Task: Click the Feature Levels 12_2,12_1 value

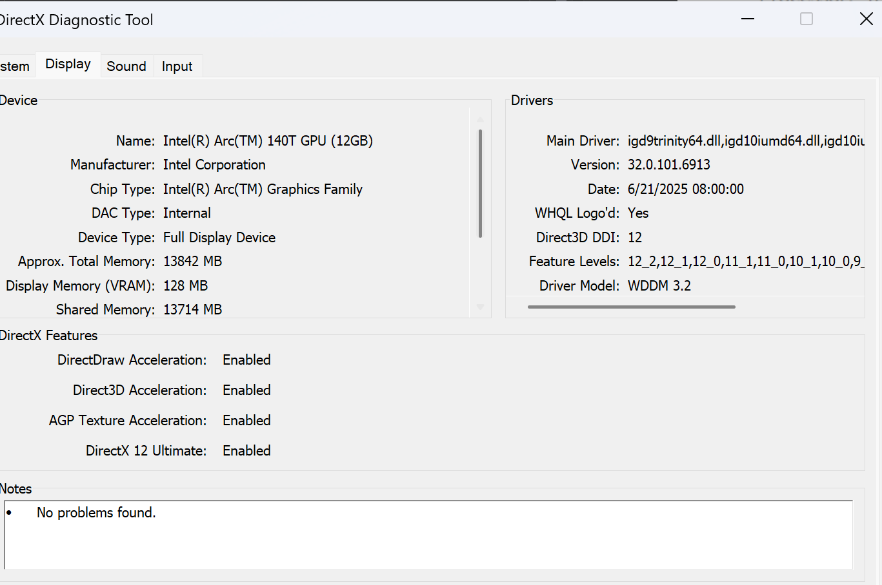Action: pyautogui.click(x=746, y=262)
